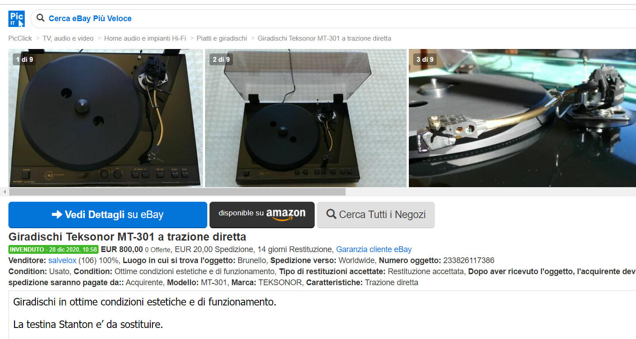
Task: Open the third photo of the tonearm cartridge
Action: point(522,118)
